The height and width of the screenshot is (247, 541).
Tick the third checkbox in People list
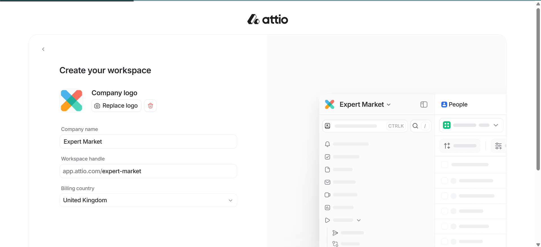445,196
